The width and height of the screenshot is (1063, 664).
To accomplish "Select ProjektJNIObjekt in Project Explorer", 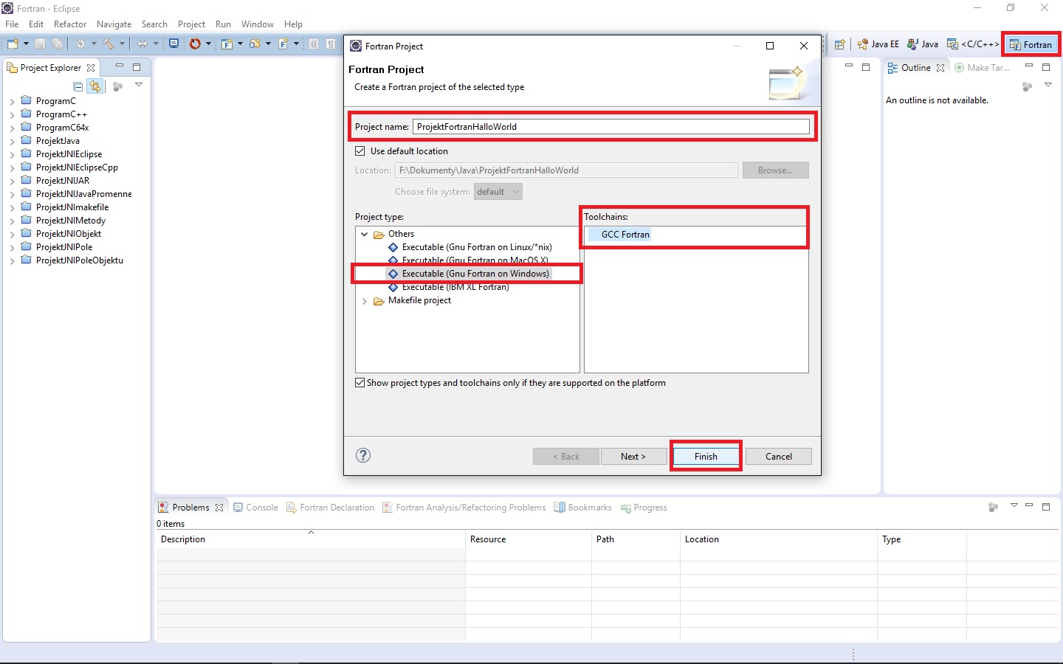I will point(69,234).
